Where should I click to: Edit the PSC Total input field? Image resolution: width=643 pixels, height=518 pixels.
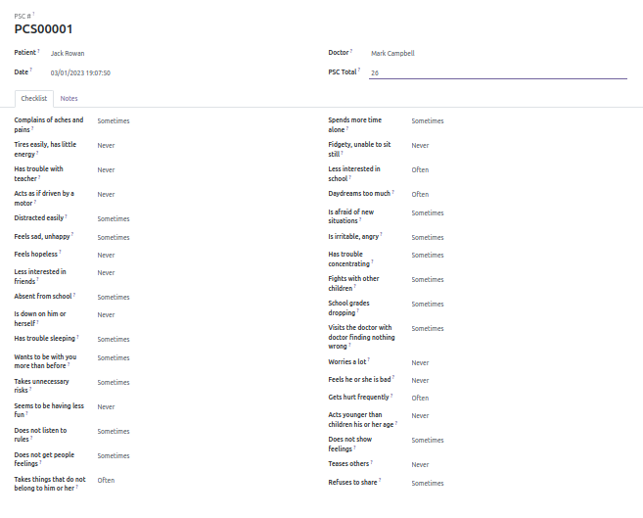pyautogui.click(x=498, y=72)
